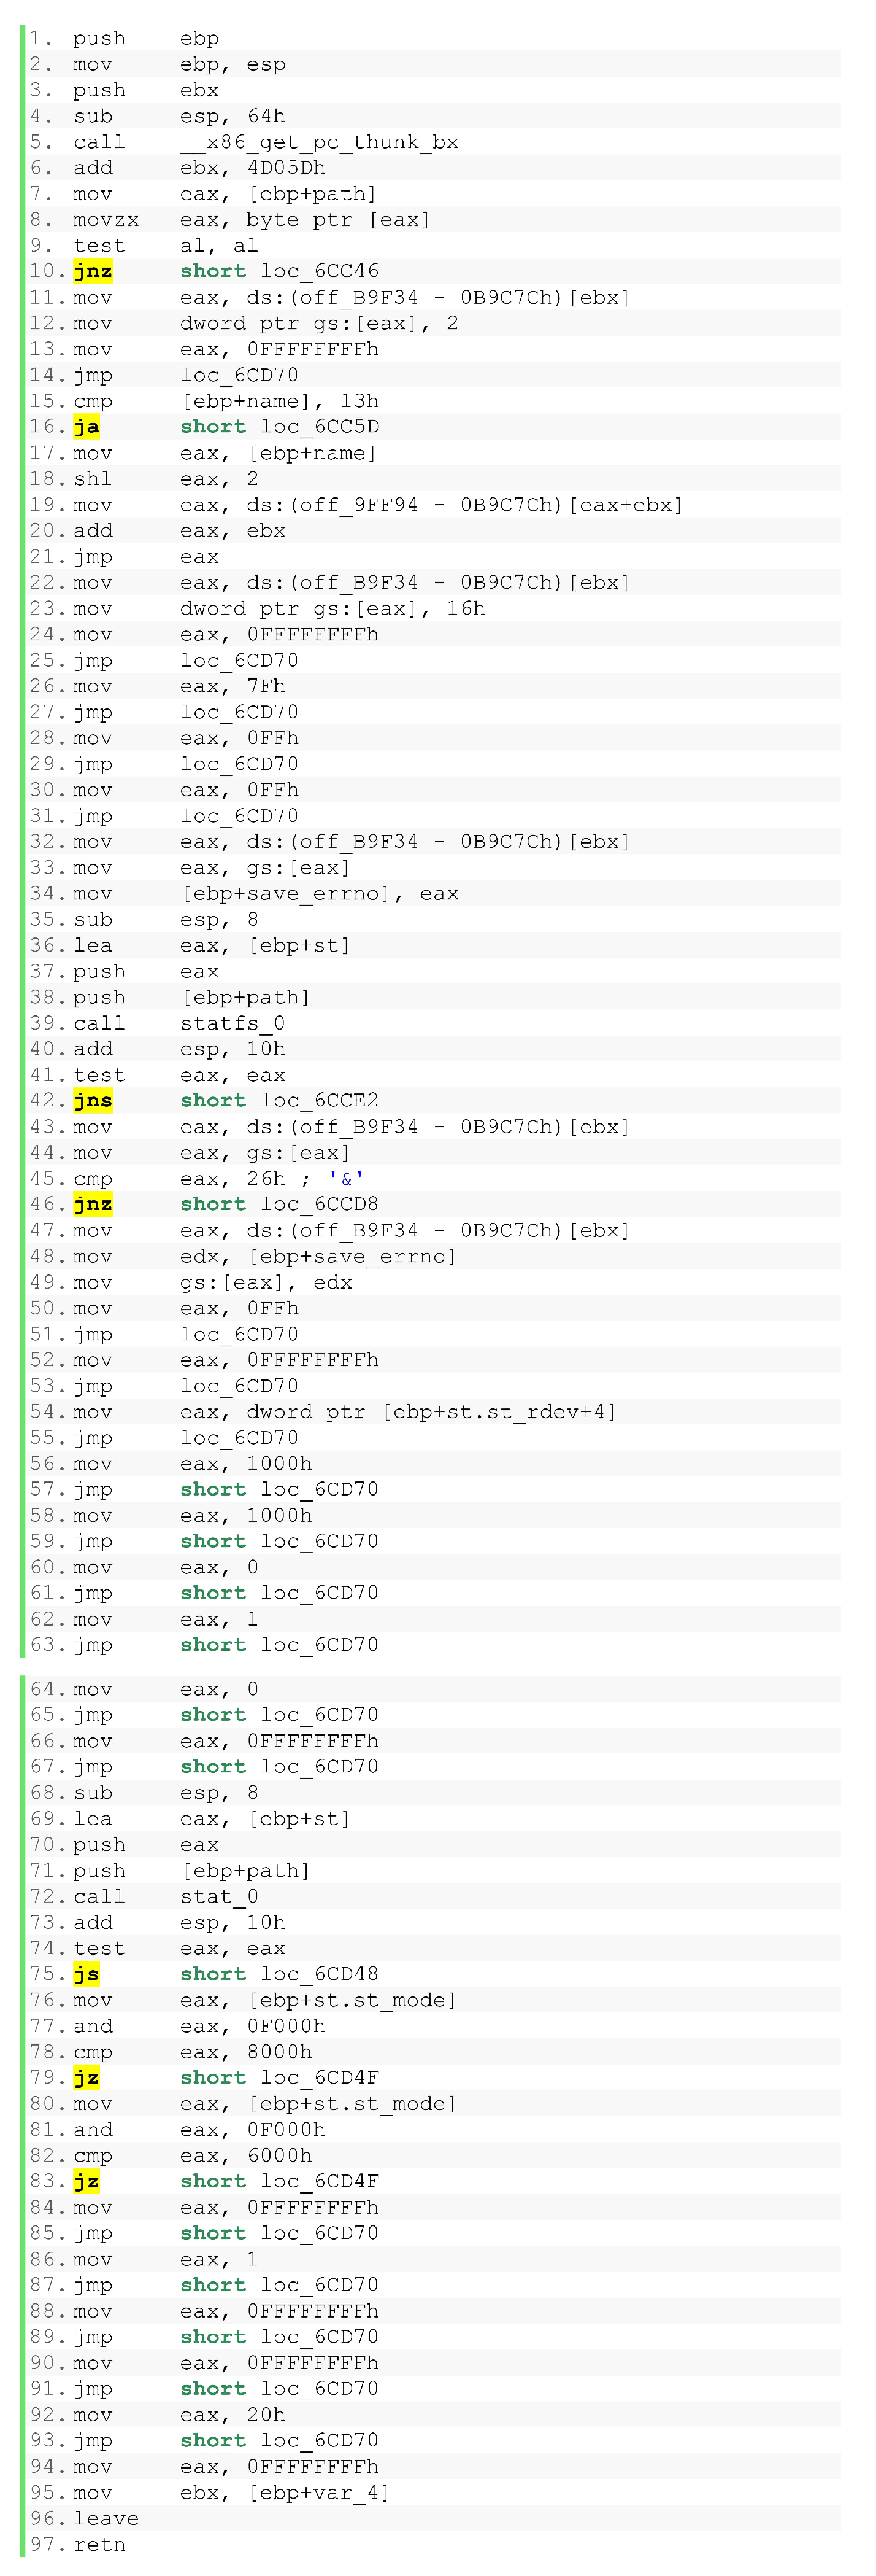Select the '64h' value on line 4
The height and width of the screenshot is (2576, 876).
click(x=266, y=116)
